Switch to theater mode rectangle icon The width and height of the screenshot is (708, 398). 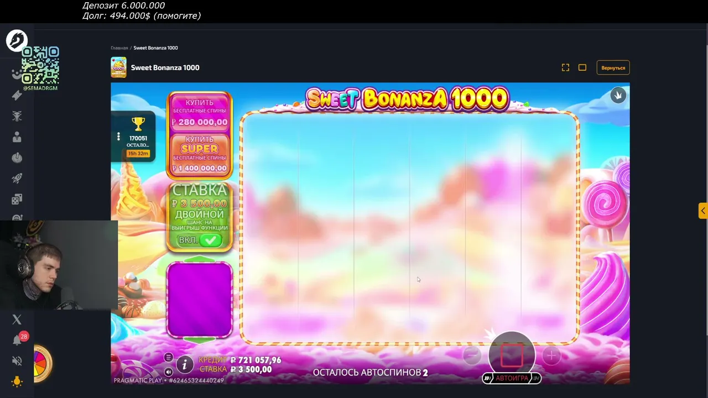[582, 67]
